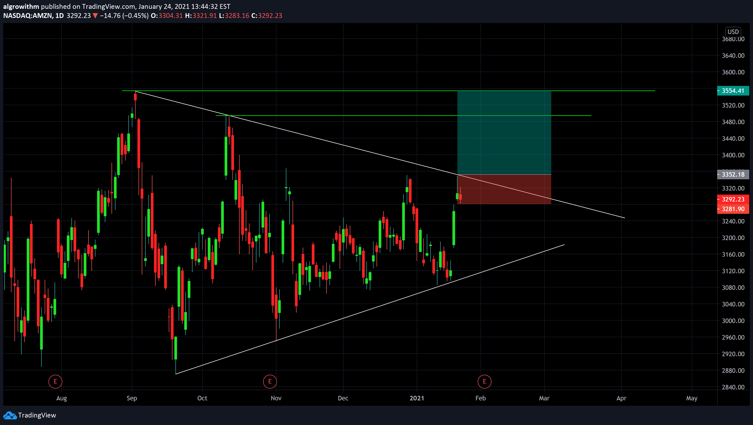This screenshot has width=753, height=425.
Task: Select the gray 3352.18 price label
Action: (733, 174)
